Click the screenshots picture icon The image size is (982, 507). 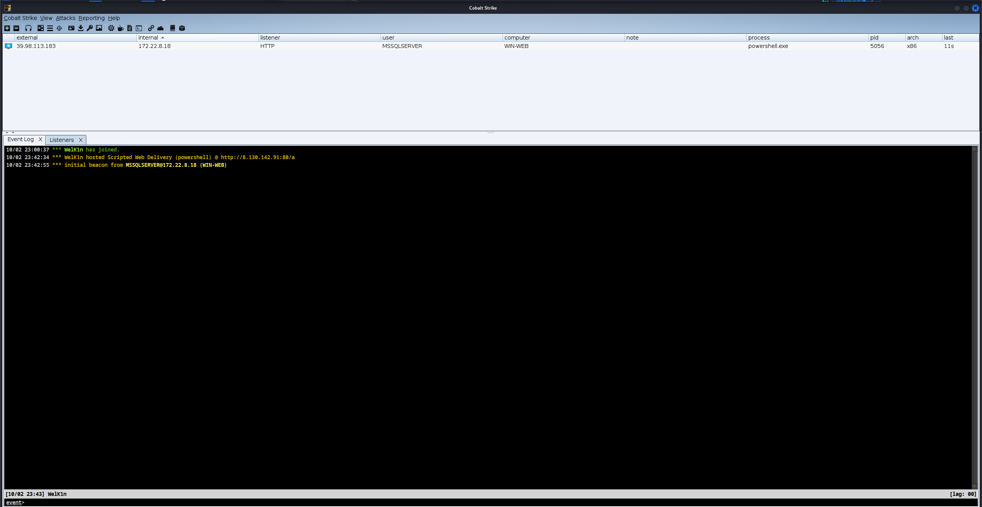99,28
